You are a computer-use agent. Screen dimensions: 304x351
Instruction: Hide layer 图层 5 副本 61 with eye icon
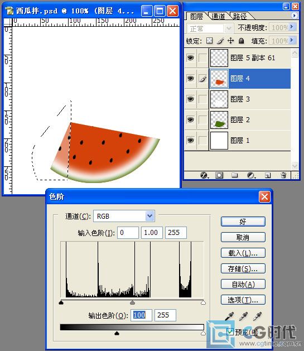[x=190, y=57]
